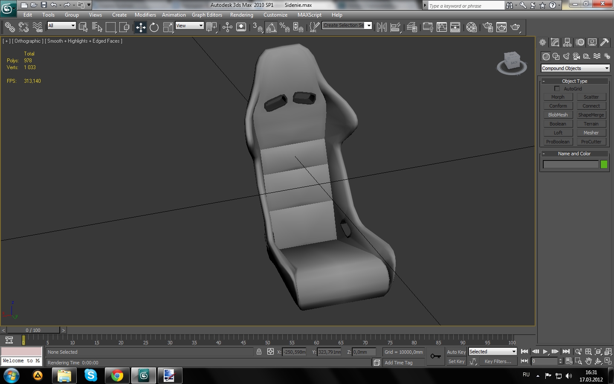614x384 pixels.
Task: Open the Material Editor from toolbar
Action: [x=471, y=28]
